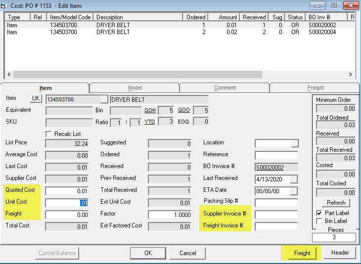Open the ETA Date picker
This screenshot has width=361, height=264.
click(294, 191)
